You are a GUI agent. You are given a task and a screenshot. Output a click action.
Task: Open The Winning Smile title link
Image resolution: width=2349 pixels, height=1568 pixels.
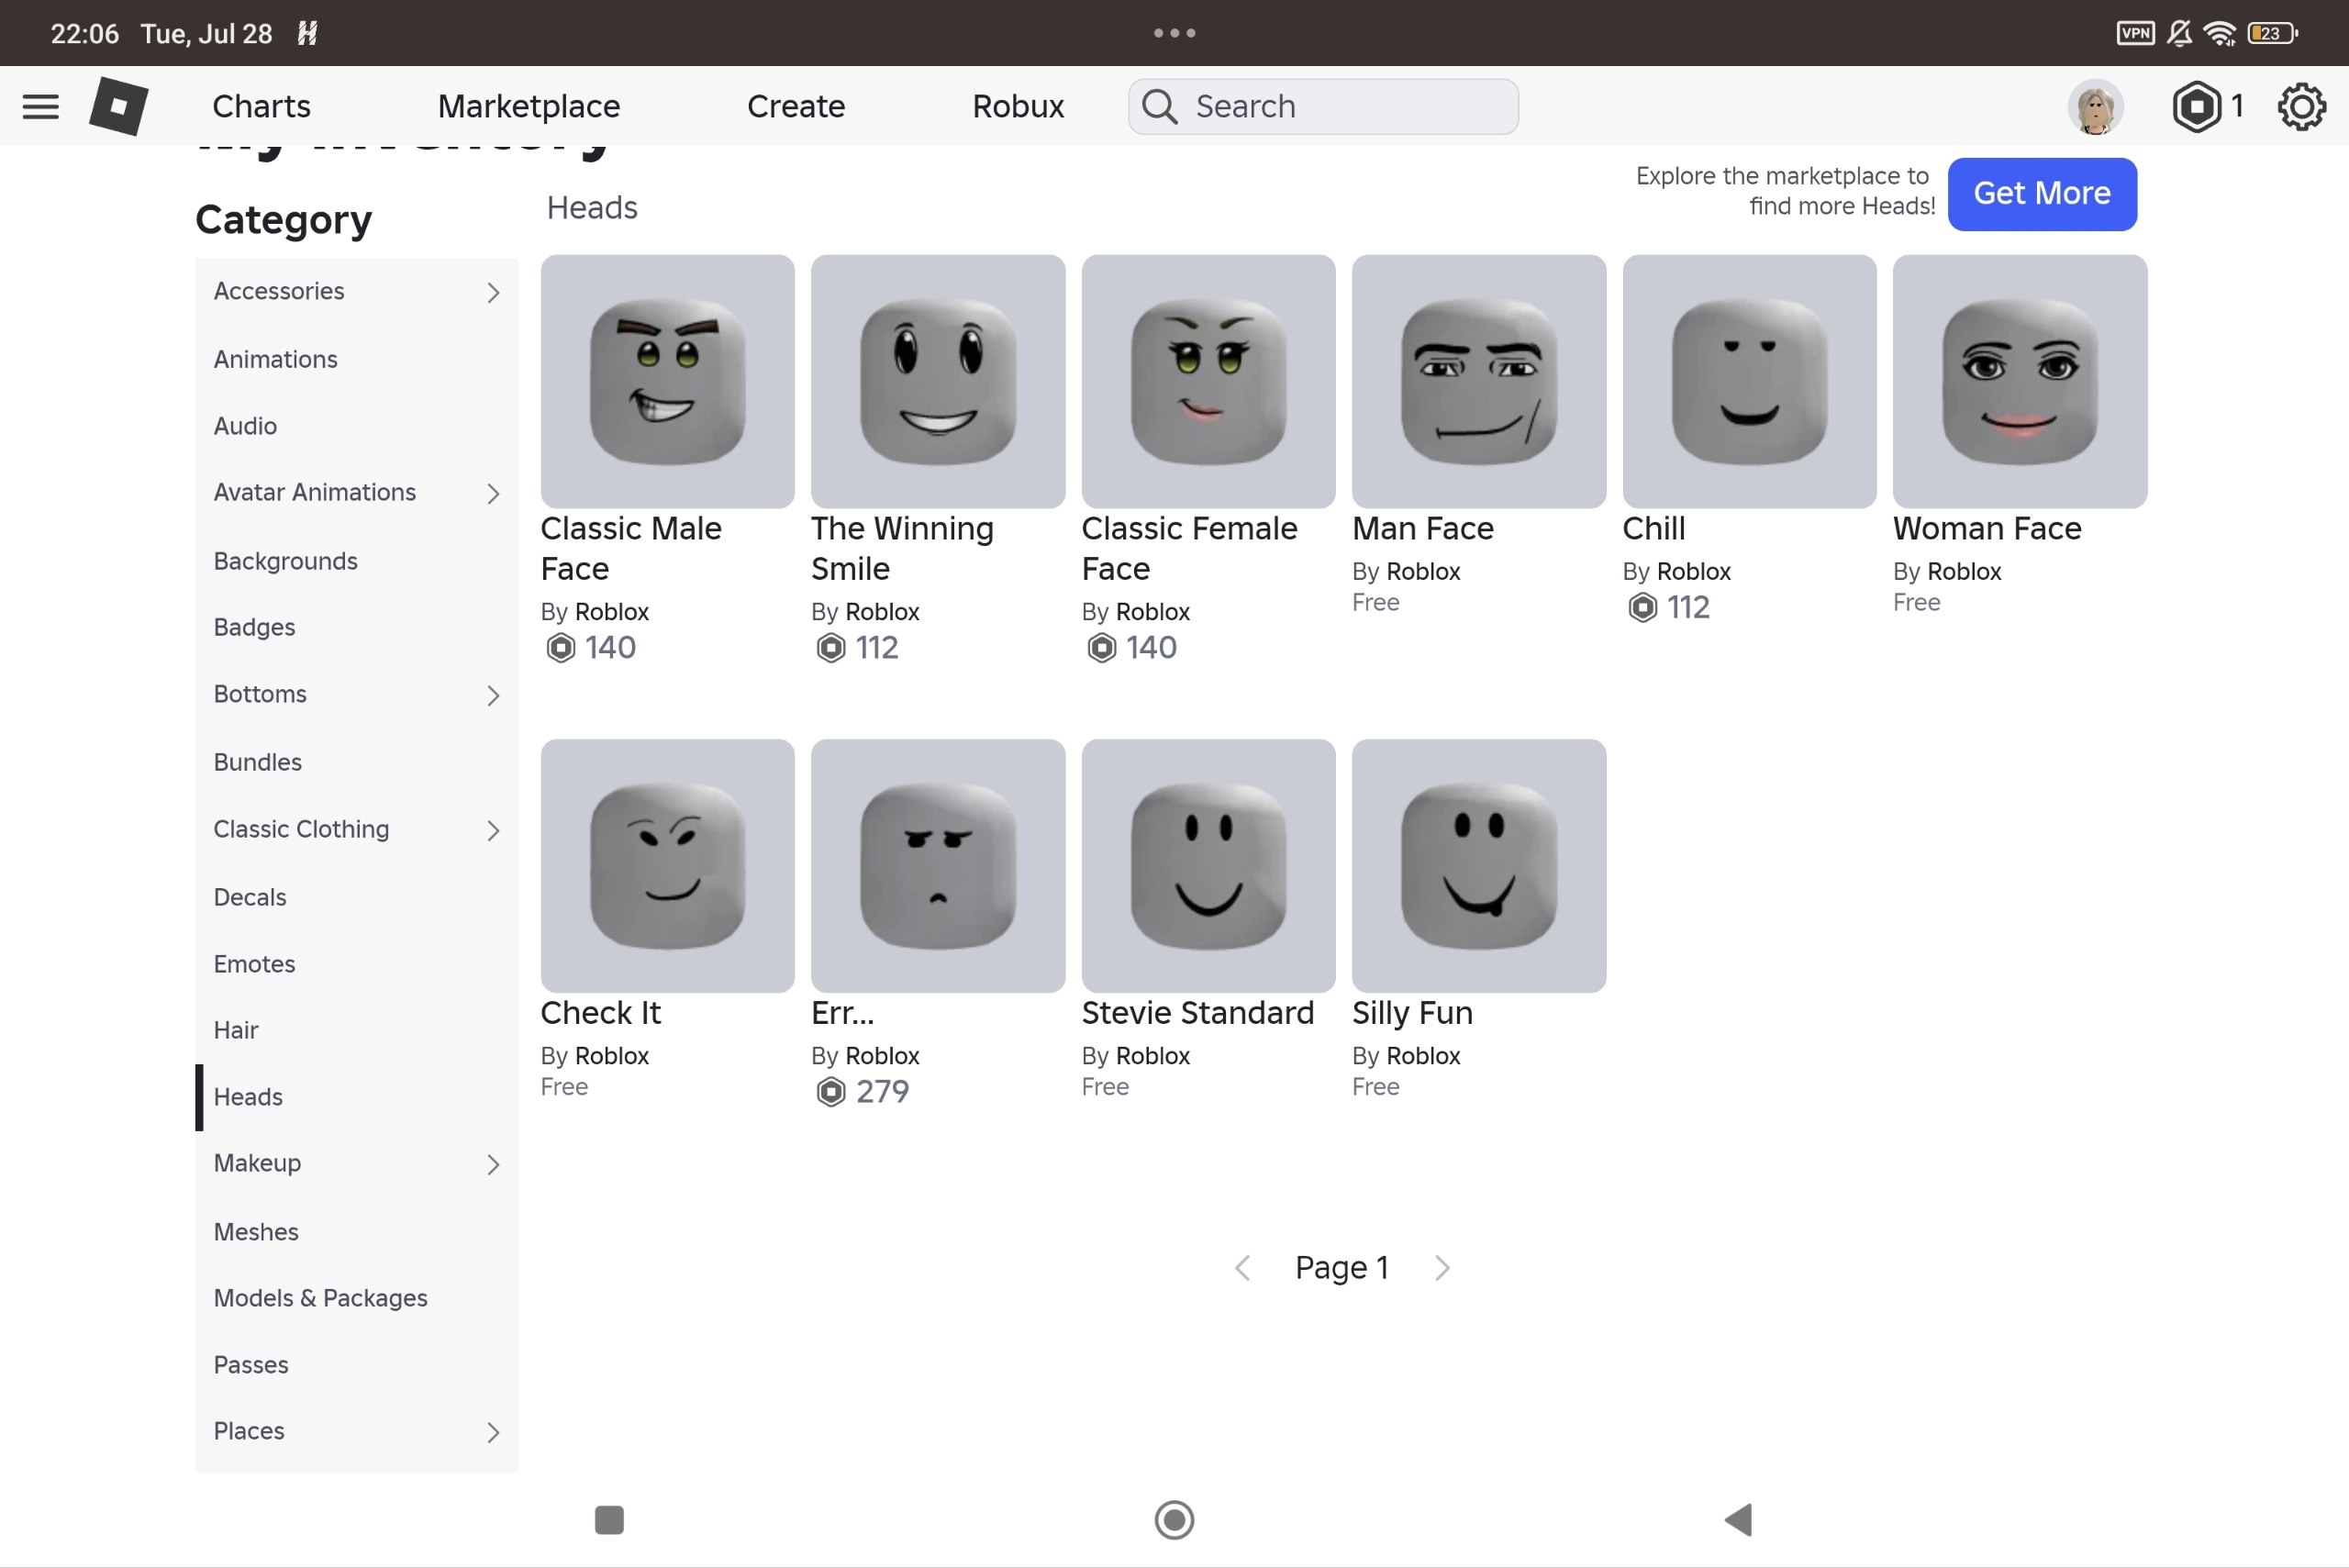[902, 548]
